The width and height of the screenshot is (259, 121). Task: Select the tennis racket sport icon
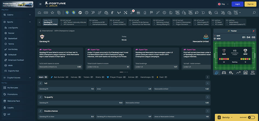pyautogui.click(x=93, y=13)
